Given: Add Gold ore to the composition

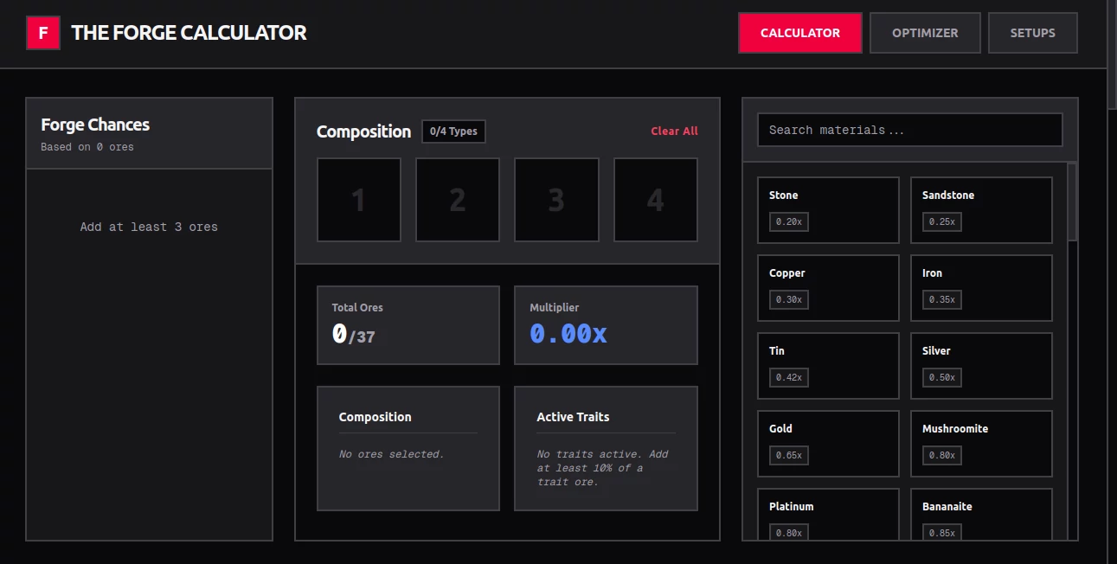Looking at the screenshot, I should coord(828,443).
